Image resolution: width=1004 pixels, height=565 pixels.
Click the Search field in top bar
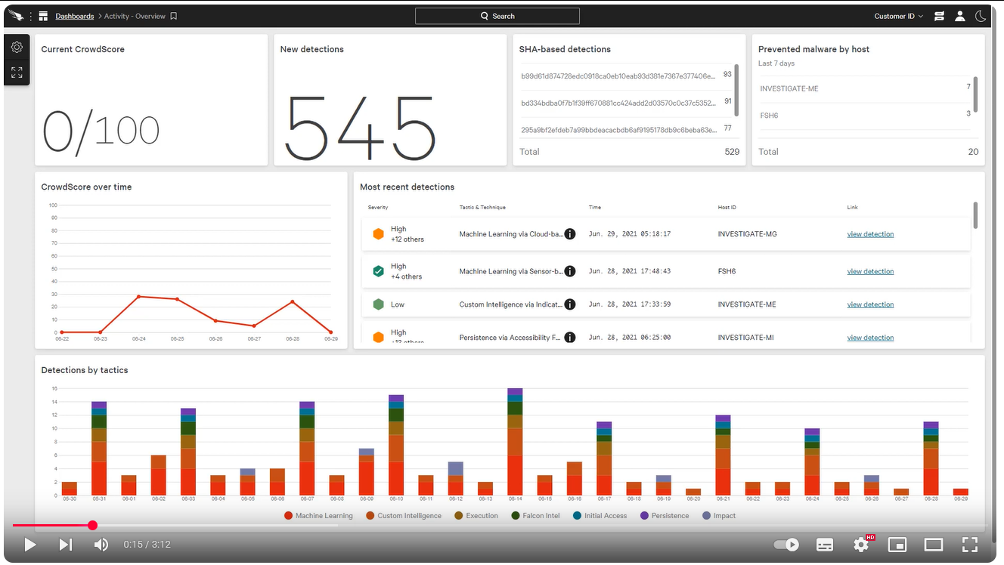click(497, 16)
